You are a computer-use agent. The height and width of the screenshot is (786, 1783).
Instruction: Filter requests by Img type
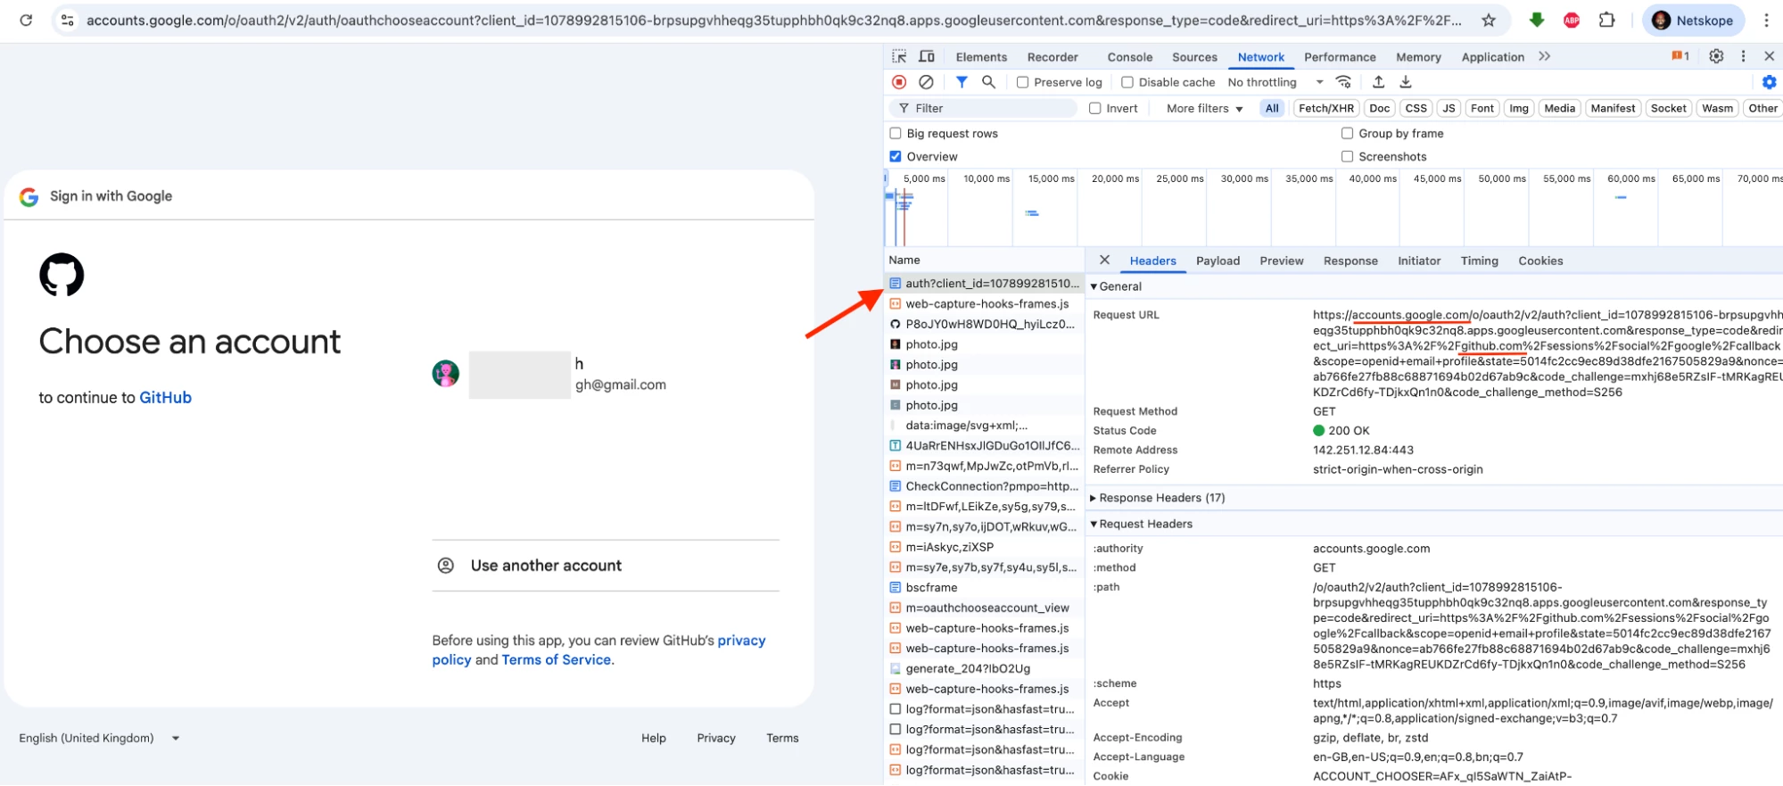pyautogui.click(x=1518, y=108)
